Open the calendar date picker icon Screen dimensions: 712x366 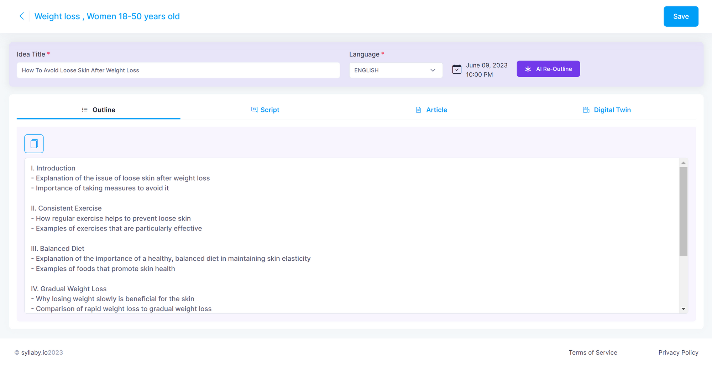[457, 69]
